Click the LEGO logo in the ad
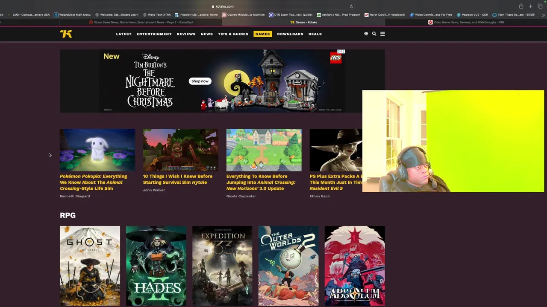The image size is (547, 307). (336, 58)
